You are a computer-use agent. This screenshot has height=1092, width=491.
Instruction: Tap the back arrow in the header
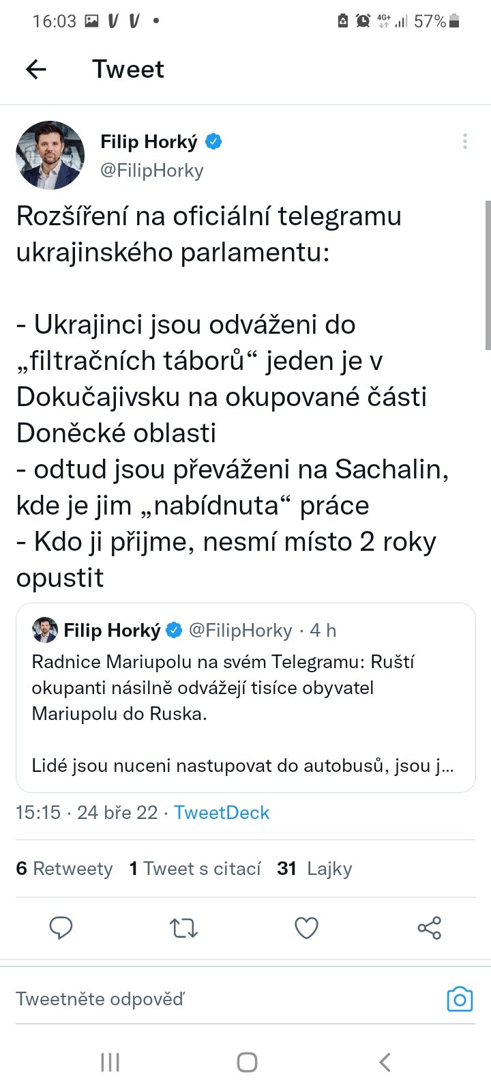36,69
